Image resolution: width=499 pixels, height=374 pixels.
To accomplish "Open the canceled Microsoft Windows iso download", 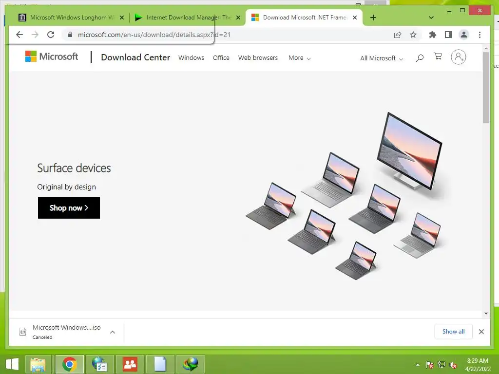I will (66, 331).
